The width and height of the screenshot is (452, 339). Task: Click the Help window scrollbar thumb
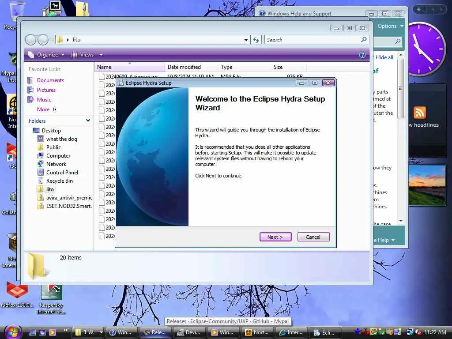[x=400, y=88]
